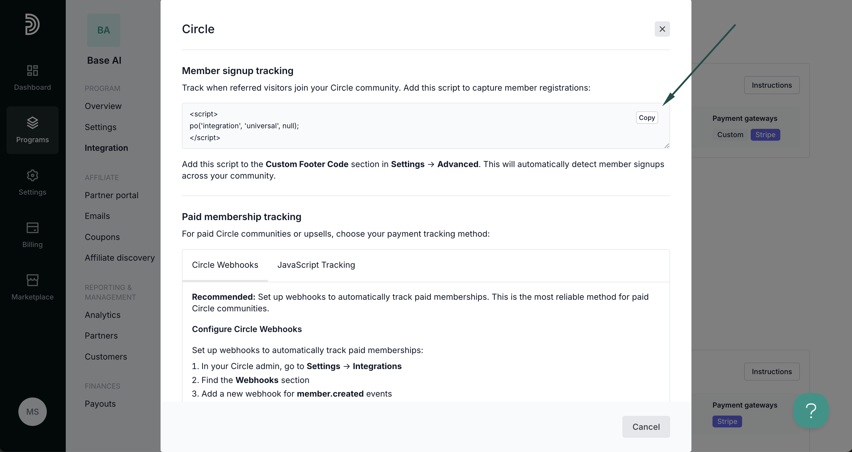The width and height of the screenshot is (852, 452).
Task: Open the help question-mark chat bubble
Action: [x=811, y=410]
